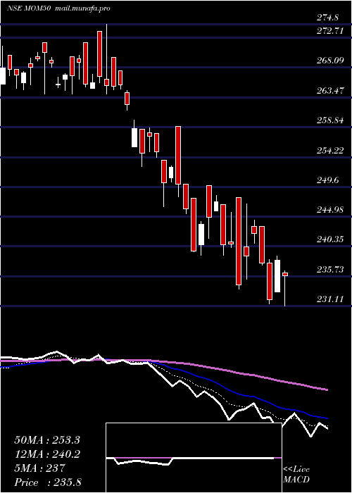Click the mail.munafa.pro watermark text
352x493 pixels.
(x=82, y=8)
